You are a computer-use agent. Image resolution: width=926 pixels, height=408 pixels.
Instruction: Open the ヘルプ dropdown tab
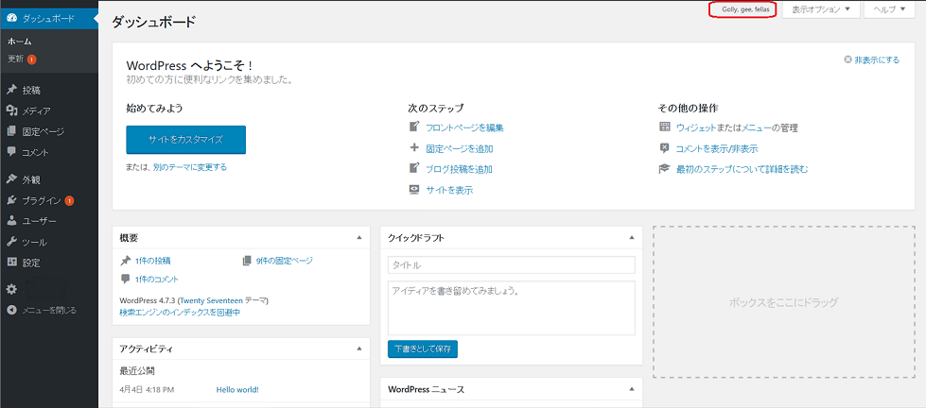(x=890, y=9)
